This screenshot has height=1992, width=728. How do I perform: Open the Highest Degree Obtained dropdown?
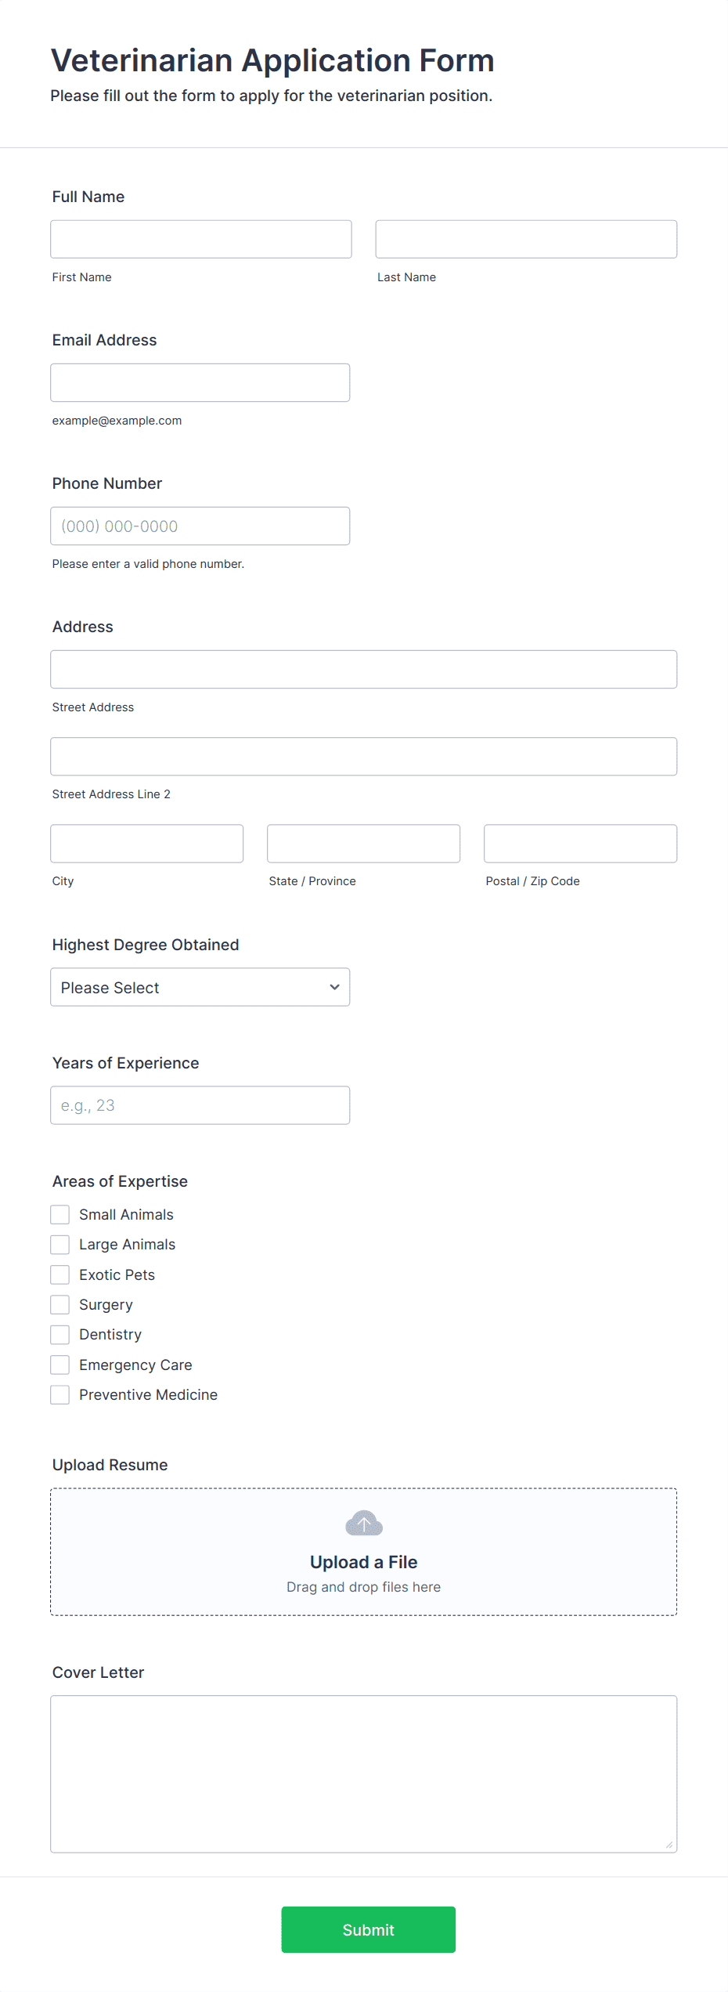[x=200, y=987]
